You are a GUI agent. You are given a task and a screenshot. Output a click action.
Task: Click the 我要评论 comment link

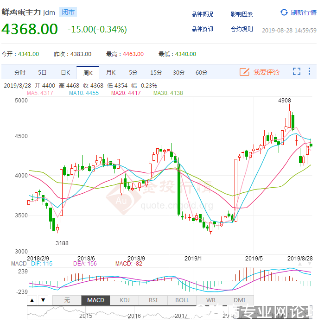266,72
